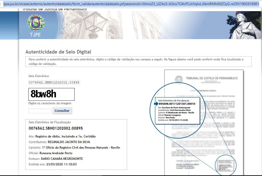Click the TJPE text under the logo

point(35,35)
